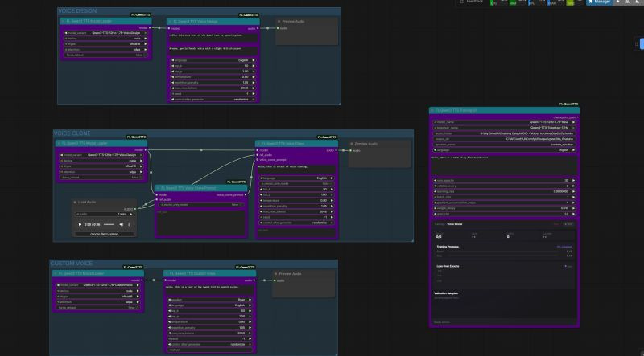Open audio file dropdown in Load Audio
The height and width of the screenshot is (356, 644).
[105, 214]
